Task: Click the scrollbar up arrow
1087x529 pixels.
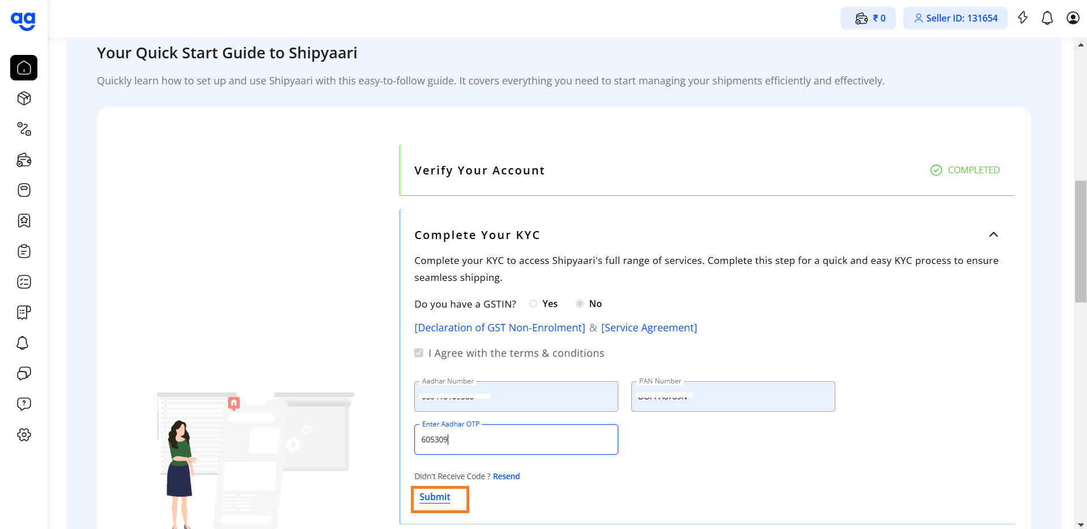Action: tap(1081, 44)
